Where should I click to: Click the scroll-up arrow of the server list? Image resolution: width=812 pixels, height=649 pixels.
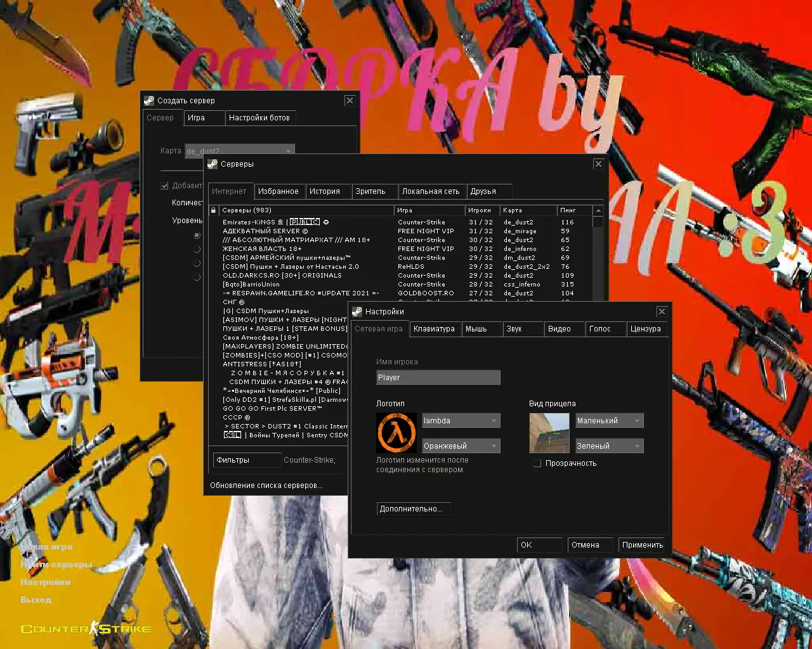tap(598, 210)
